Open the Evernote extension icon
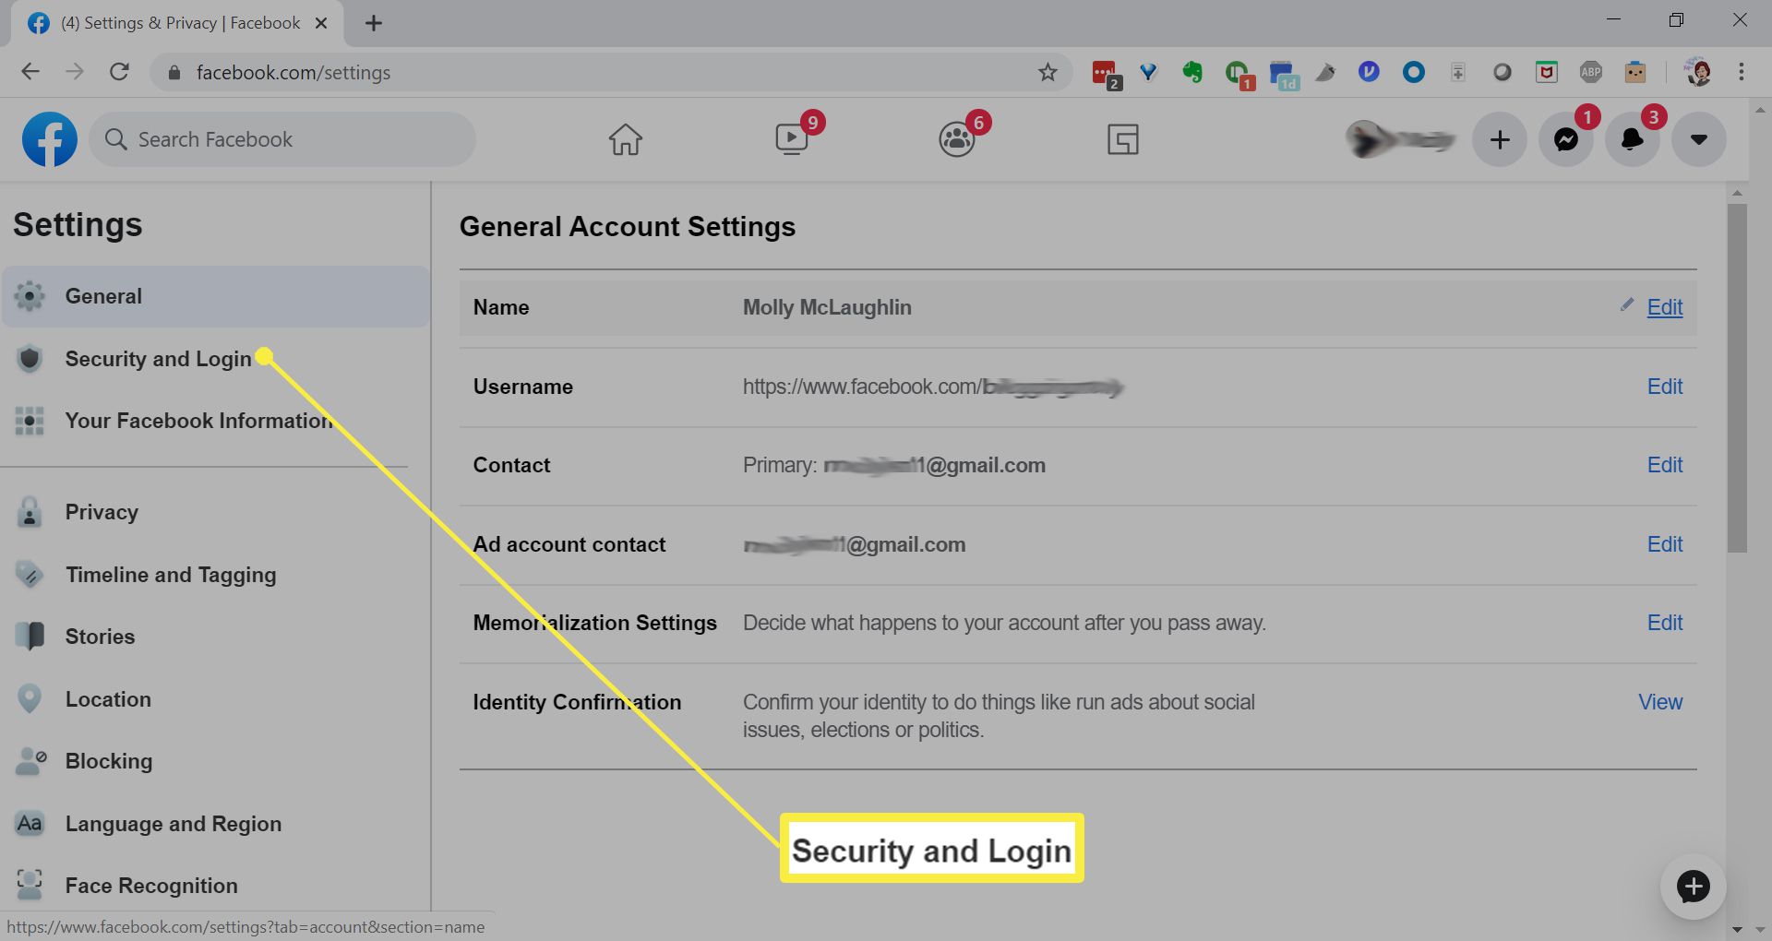The image size is (1772, 941). 1192,72
